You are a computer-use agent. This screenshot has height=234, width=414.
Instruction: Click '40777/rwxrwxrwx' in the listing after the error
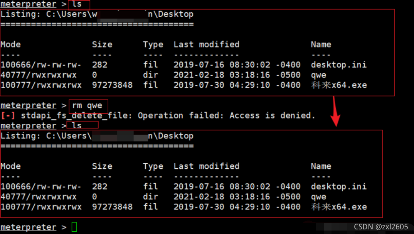pos(39,197)
